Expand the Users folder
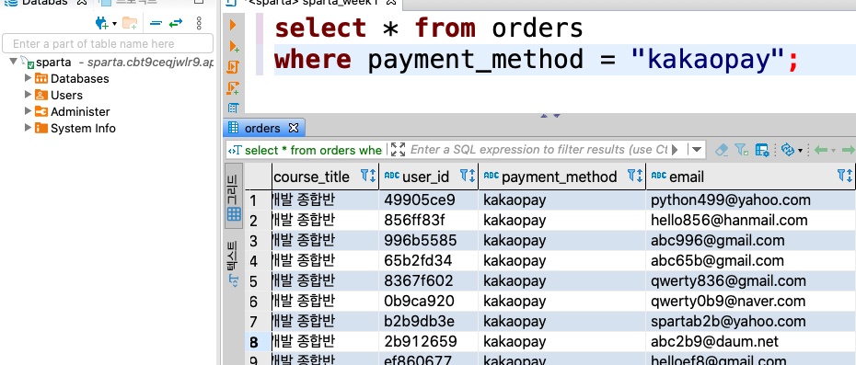The height and width of the screenshot is (365, 856). 29,95
